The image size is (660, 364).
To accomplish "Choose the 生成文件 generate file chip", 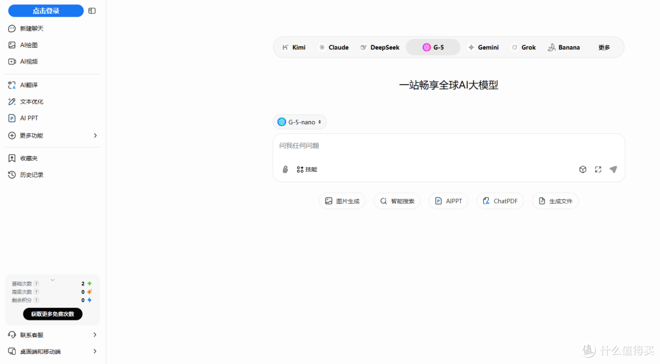I will click(555, 201).
